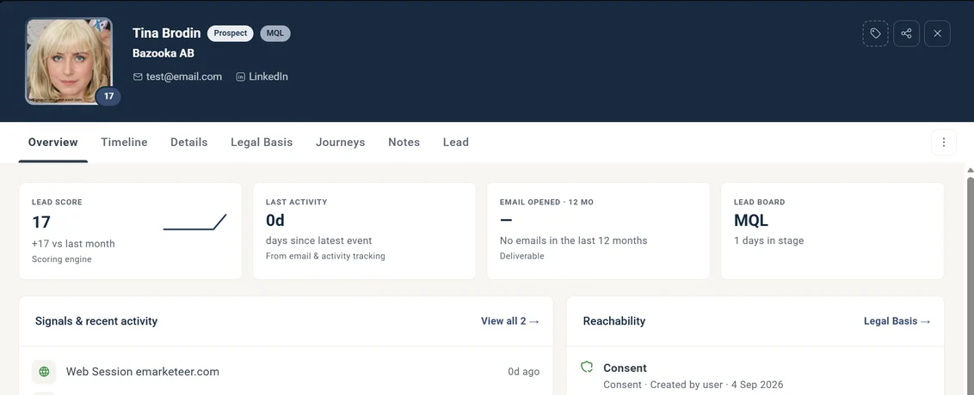
Task: Go to the Legal Basis tab
Action: coord(262,142)
